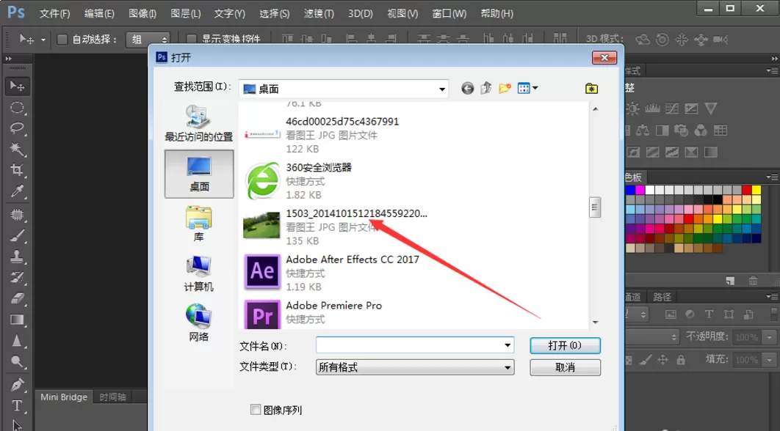Image resolution: width=780 pixels, height=431 pixels.
Task: Select the Adobe After Effects CC 2017 shortcut
Action: pyautogui.click(x=332, y=273)
